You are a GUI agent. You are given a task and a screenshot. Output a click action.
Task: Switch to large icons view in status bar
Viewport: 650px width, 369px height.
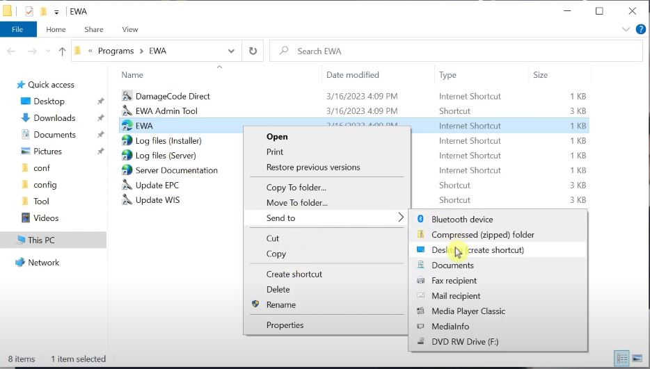click(637, 359)
